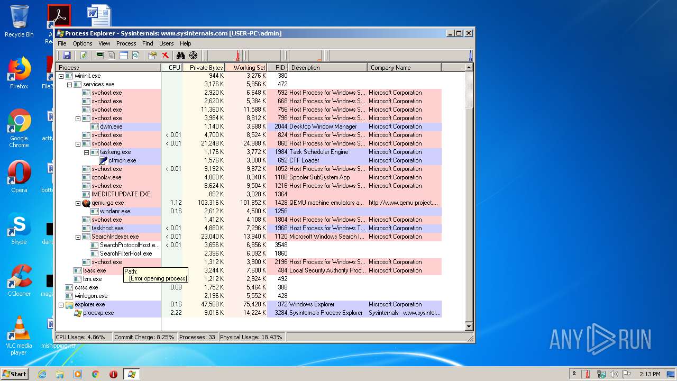Image resolution: width=677 pixels, height=381 pixels.
Task: Click the volume speaker tray icon
Action: tap(614, 374)
